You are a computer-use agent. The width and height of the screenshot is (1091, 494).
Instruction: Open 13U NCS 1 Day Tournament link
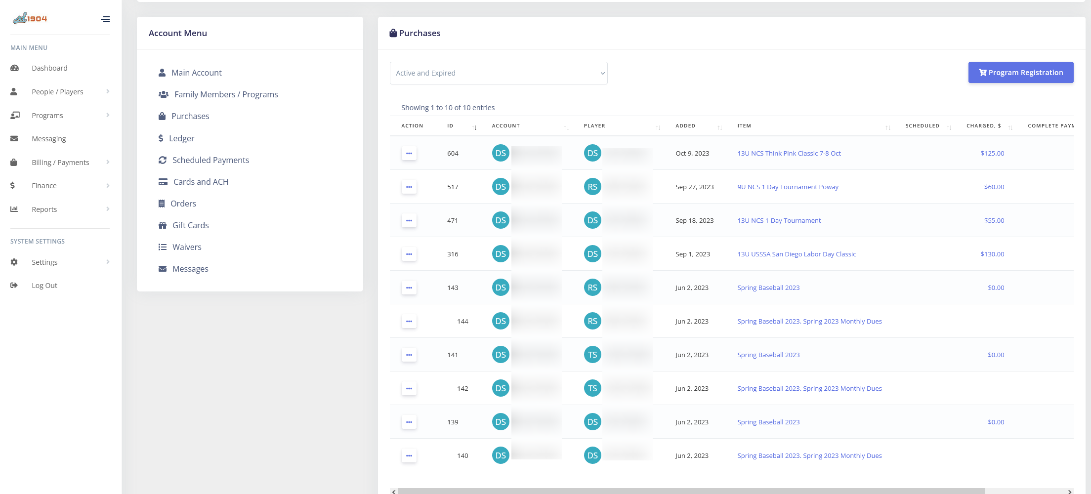779,221
